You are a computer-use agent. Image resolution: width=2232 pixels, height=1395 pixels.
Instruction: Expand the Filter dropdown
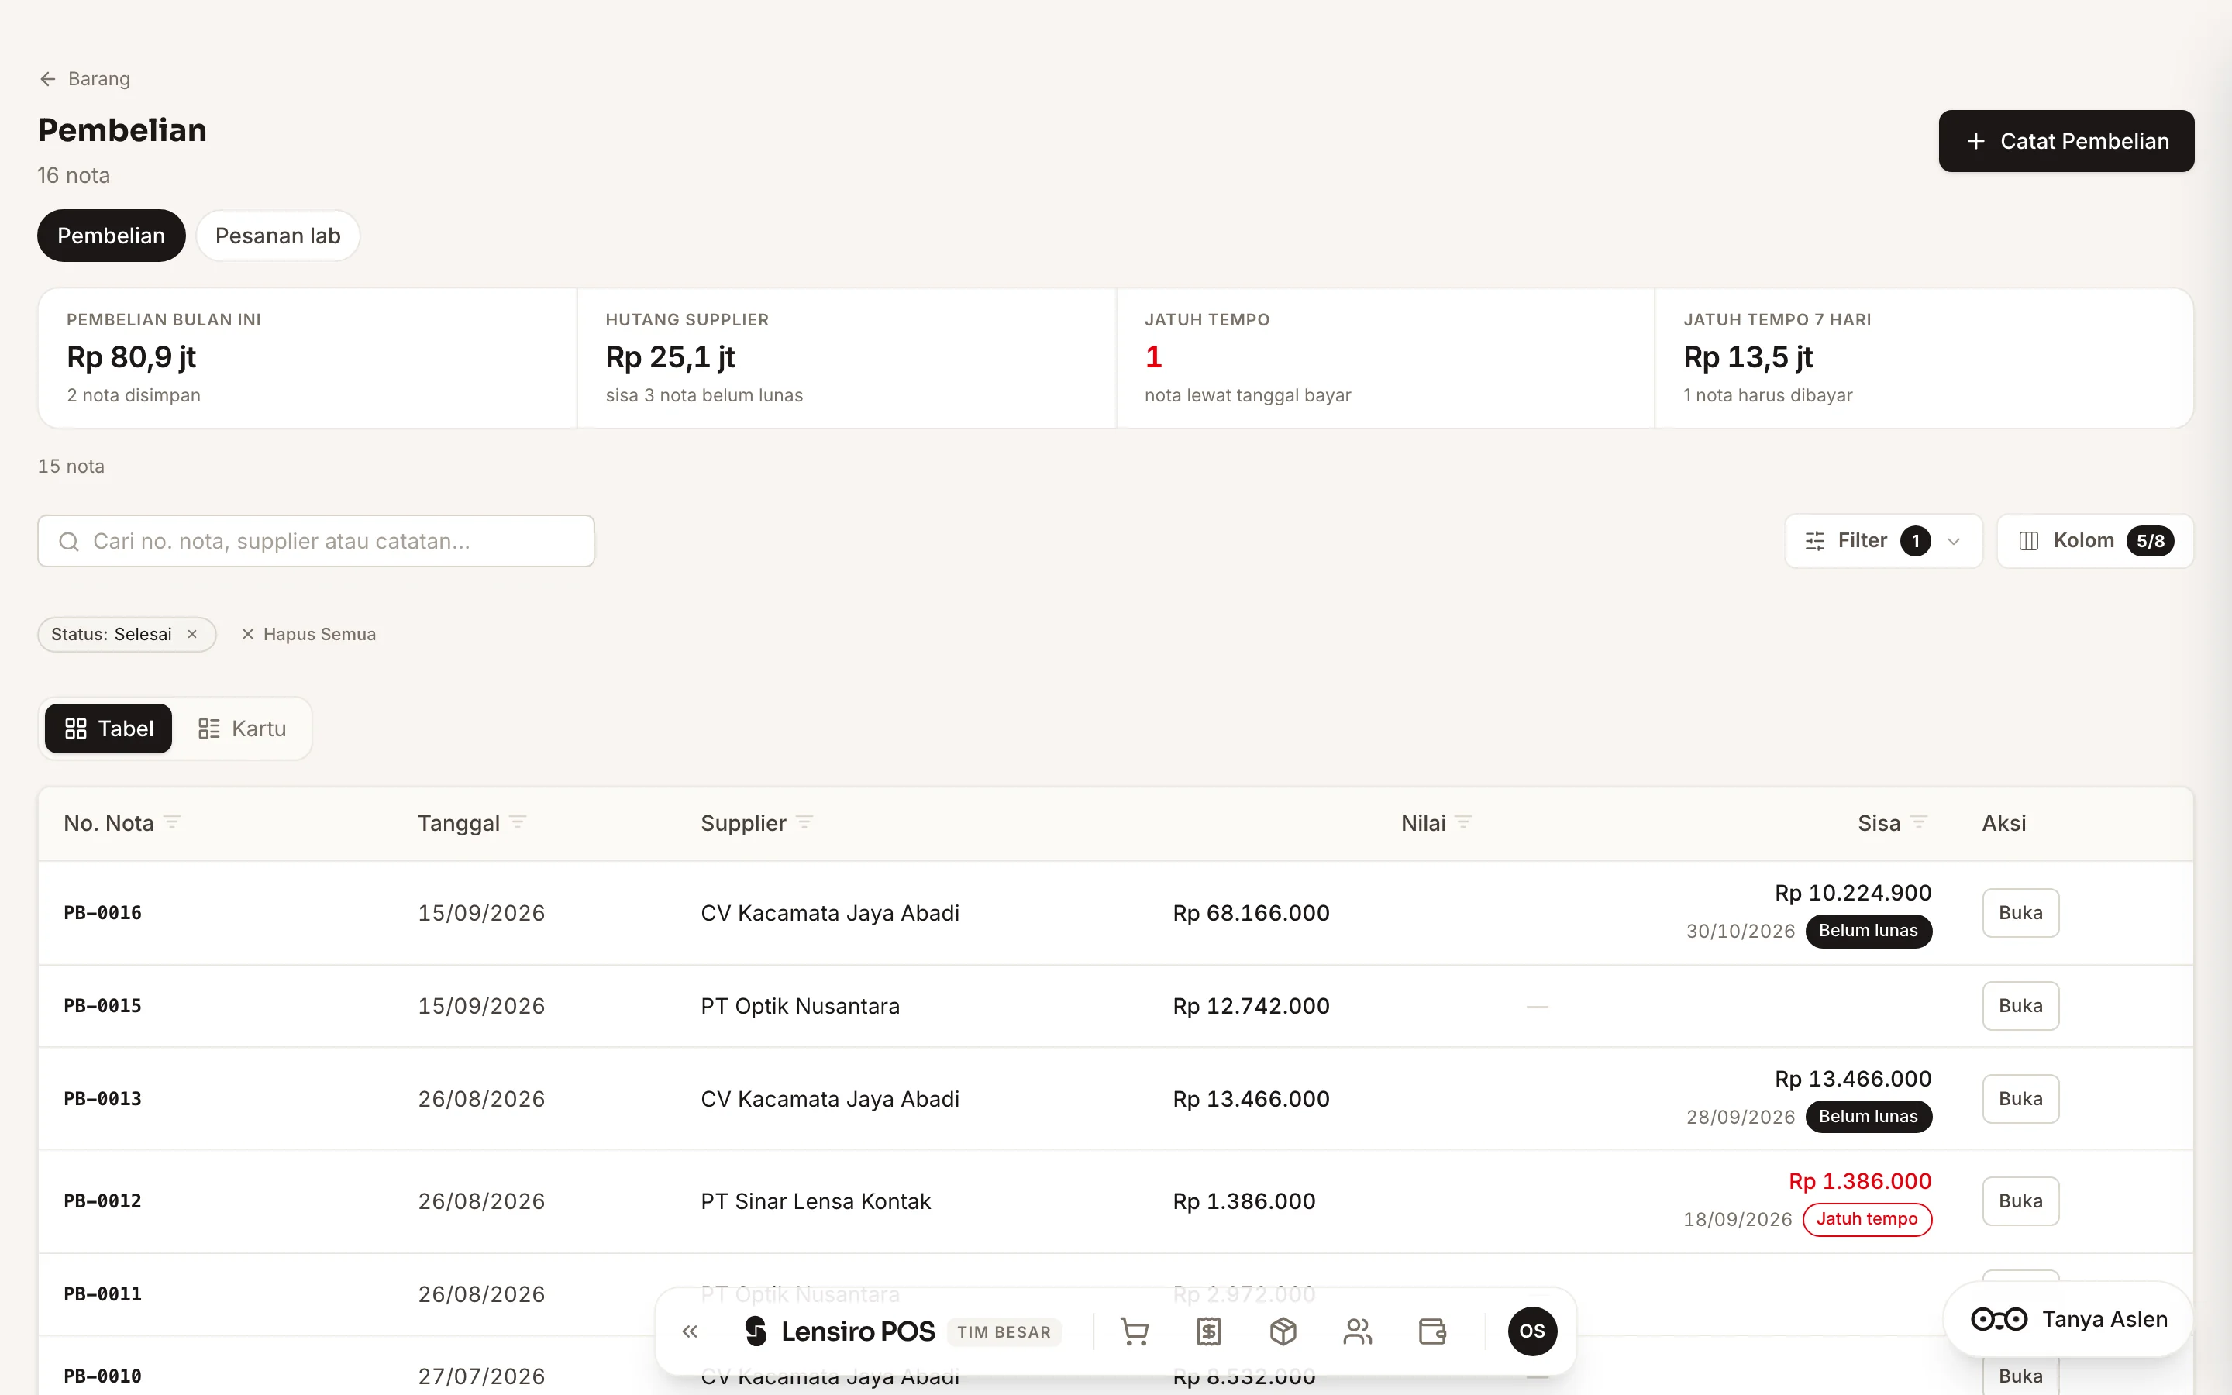coord(1883,541)
